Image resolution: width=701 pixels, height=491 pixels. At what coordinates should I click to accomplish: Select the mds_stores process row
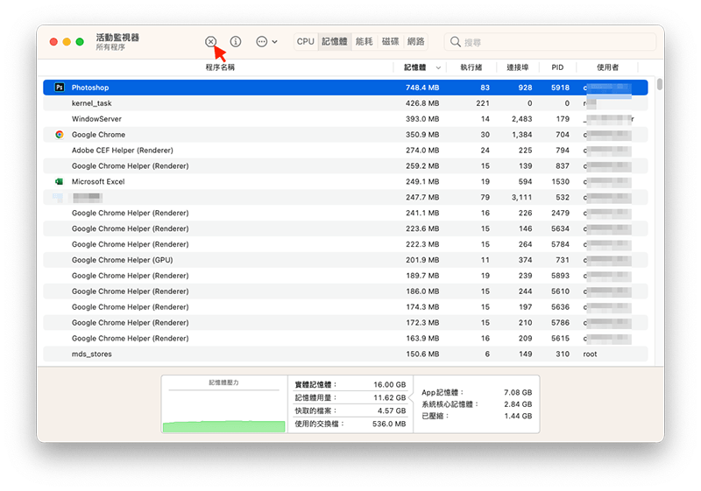coord(345,354)
